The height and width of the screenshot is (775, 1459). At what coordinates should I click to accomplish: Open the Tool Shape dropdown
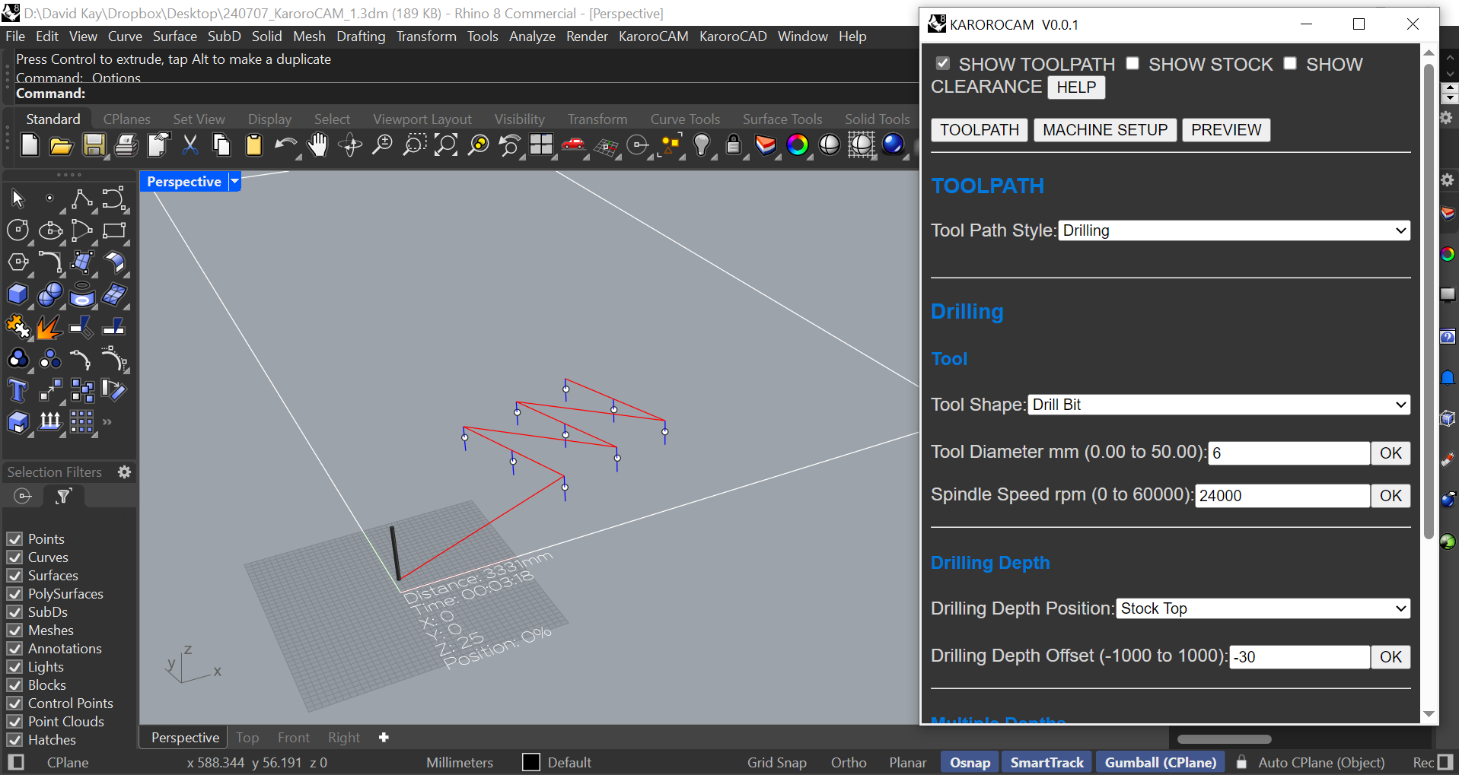[1218, 405]
